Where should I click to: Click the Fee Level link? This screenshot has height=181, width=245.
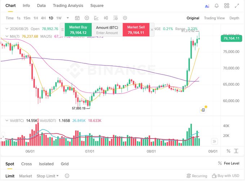(x=232, y=163)
